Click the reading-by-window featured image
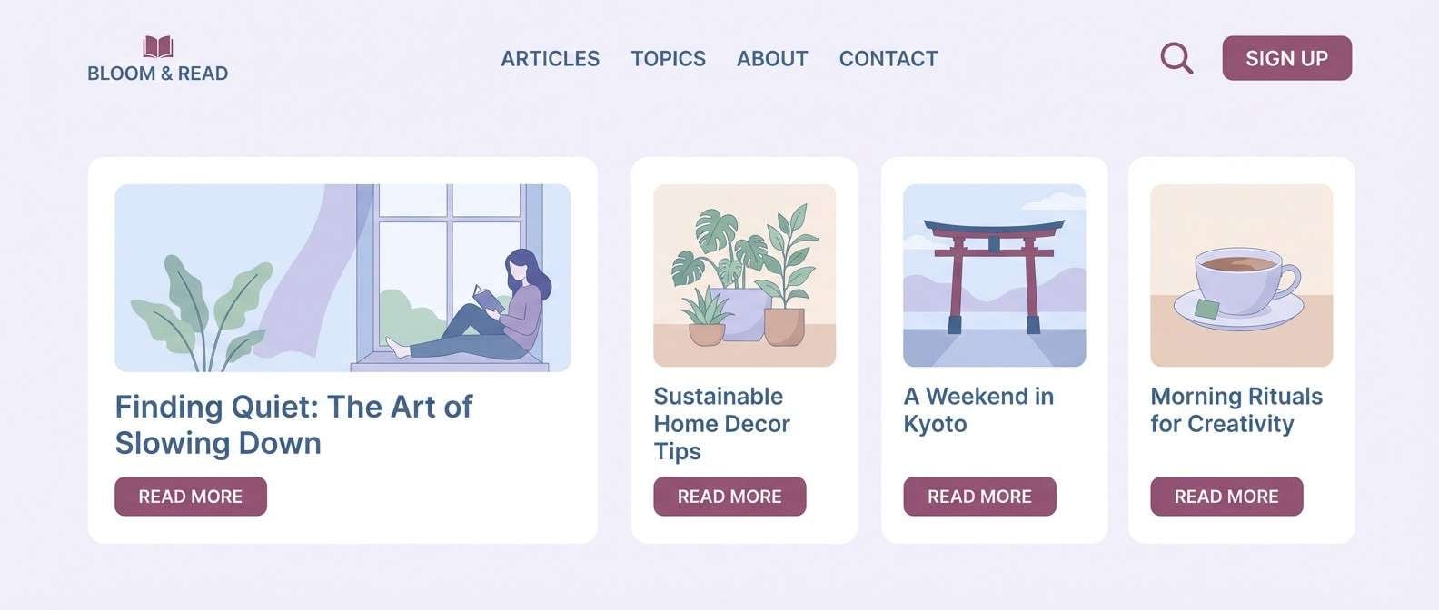The height and width of the screenshot is (610, 1439). (342, 277)
